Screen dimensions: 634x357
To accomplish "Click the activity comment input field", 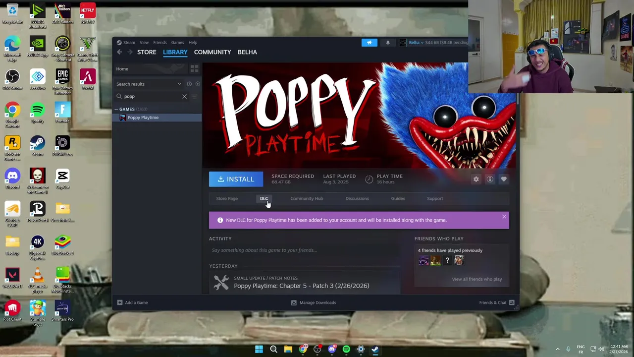I will coord(304,250).
